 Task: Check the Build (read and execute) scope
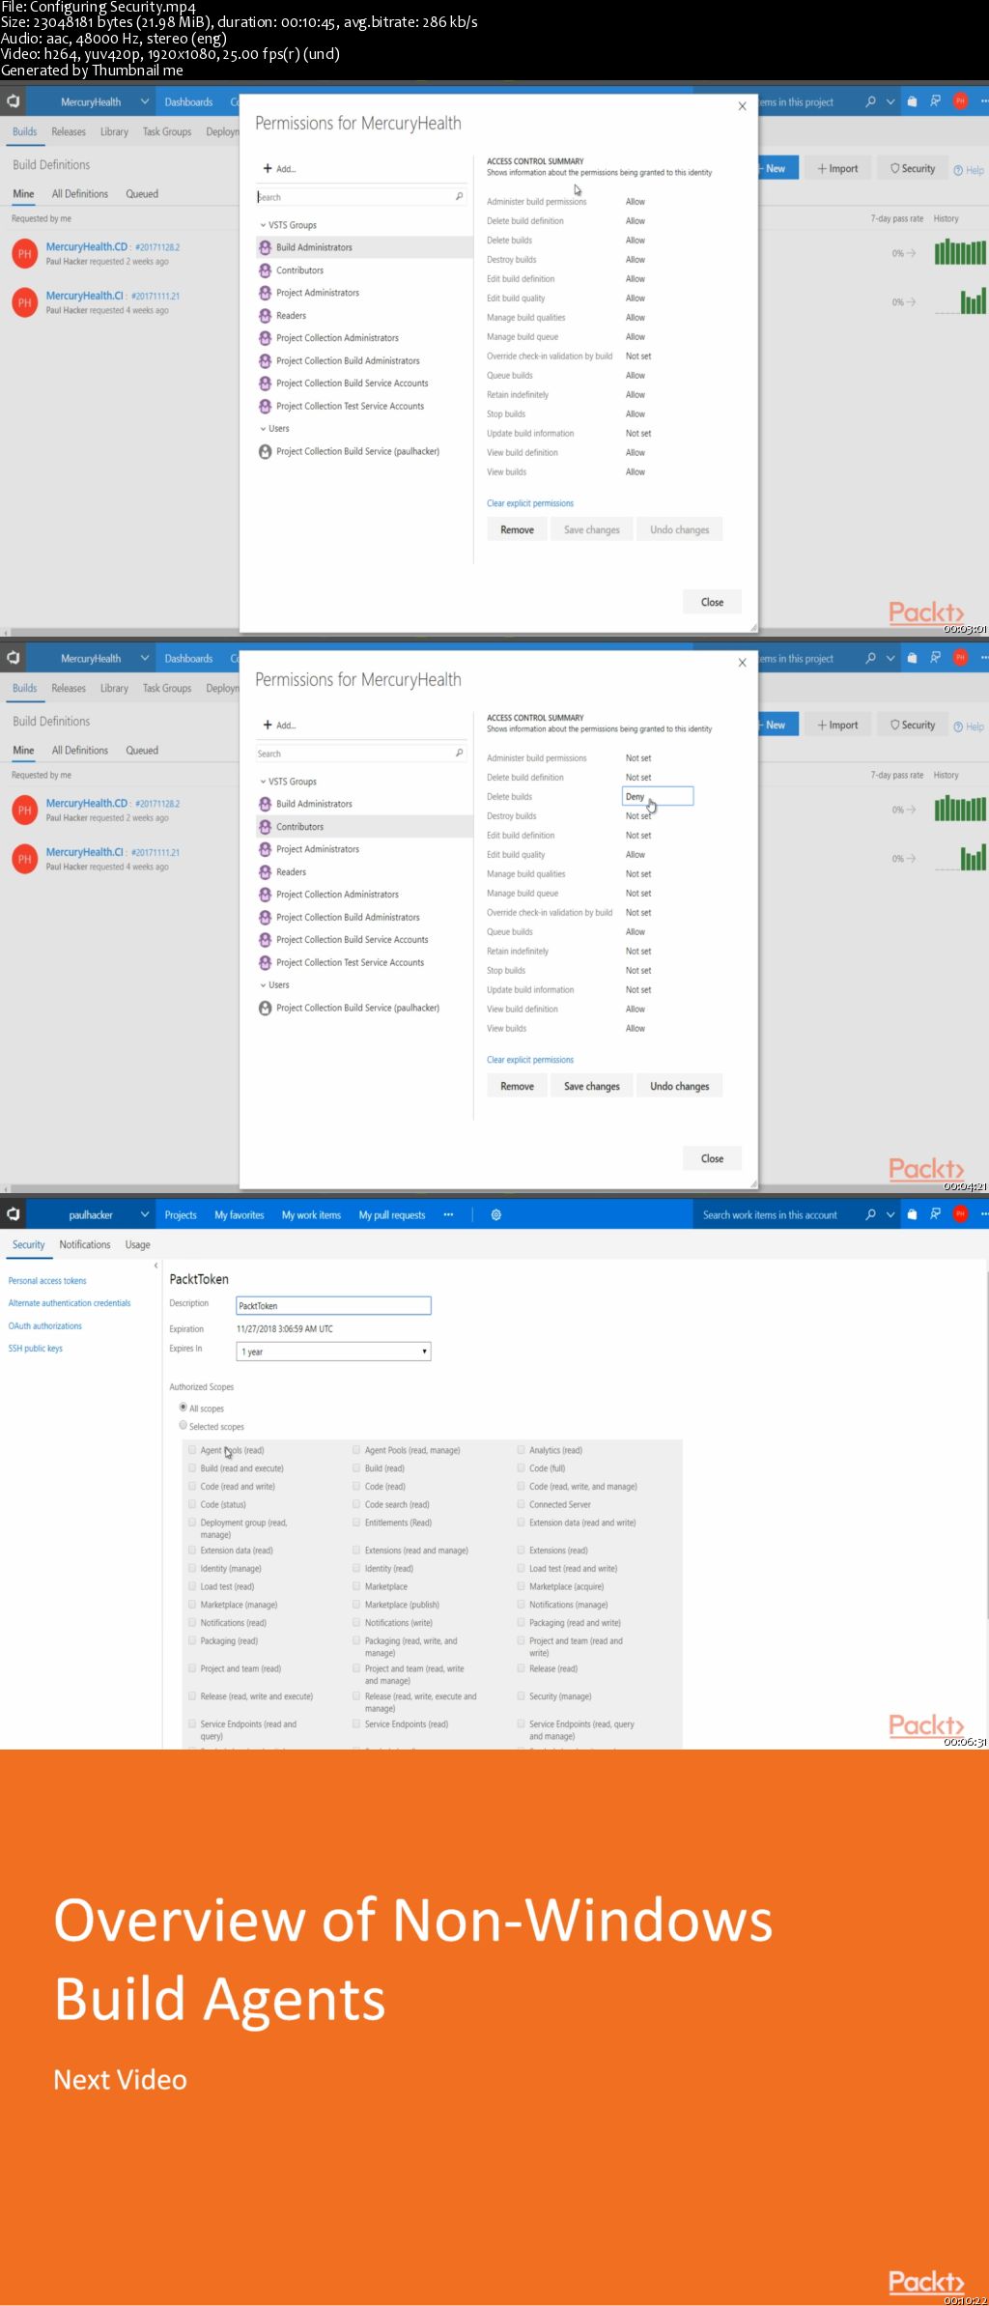[192, 1467]
